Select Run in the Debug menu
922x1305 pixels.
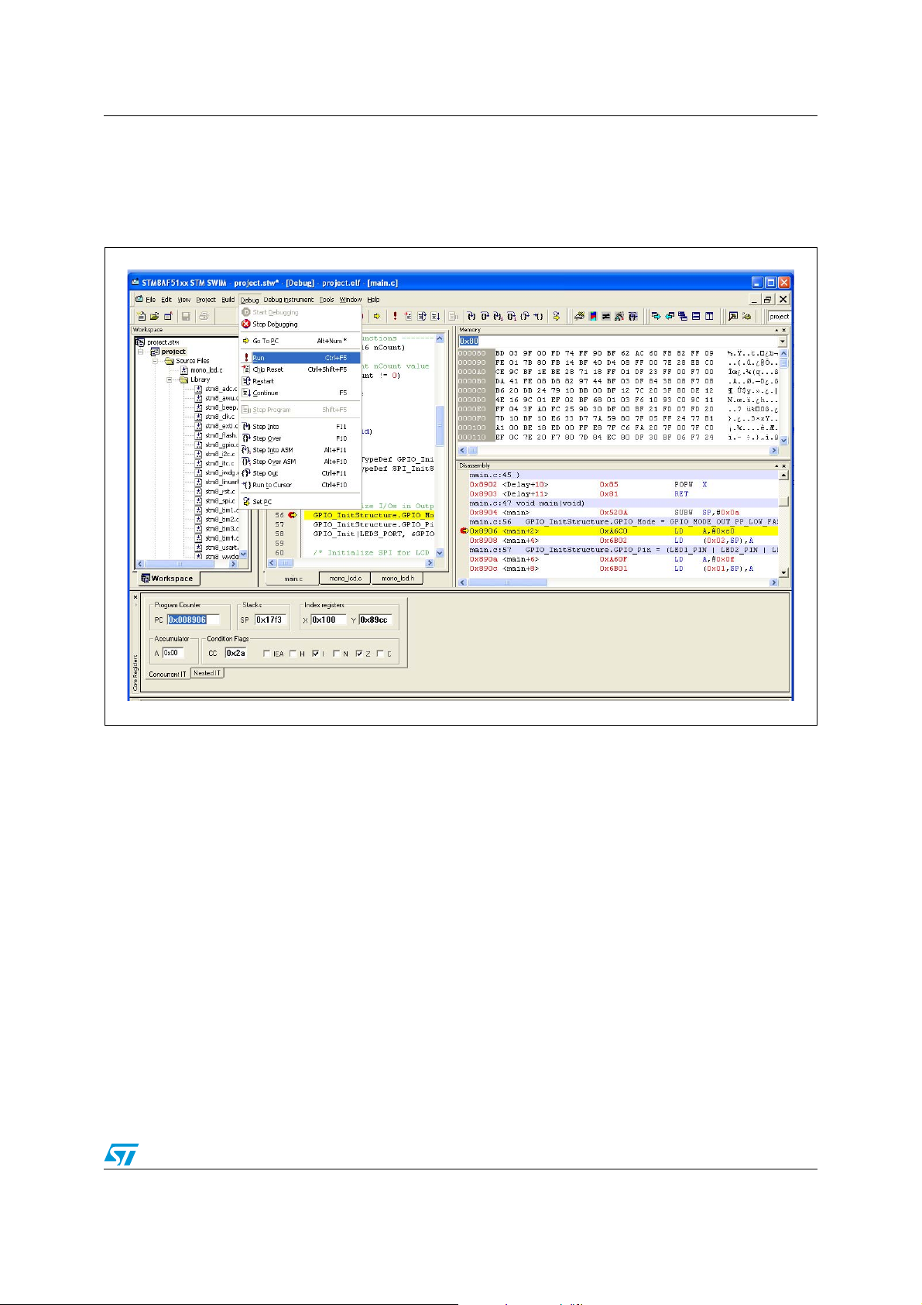[300, 358]
